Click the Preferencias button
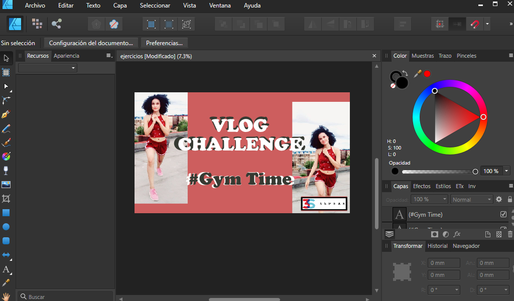 [164, 43]
